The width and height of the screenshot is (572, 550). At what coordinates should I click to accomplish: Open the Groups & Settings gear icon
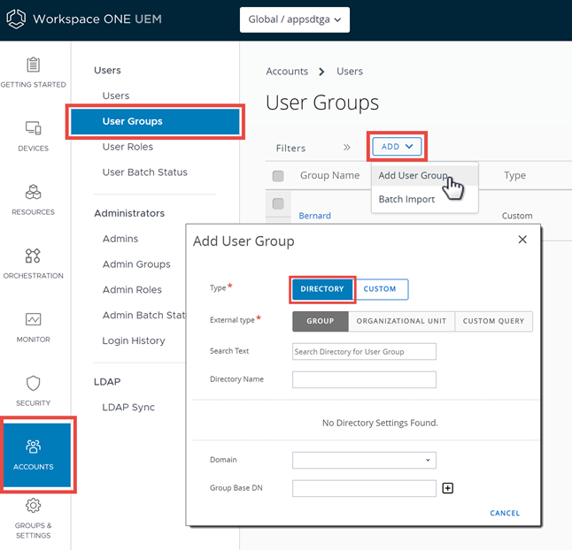pyautogui.click(x=33, y=505)
